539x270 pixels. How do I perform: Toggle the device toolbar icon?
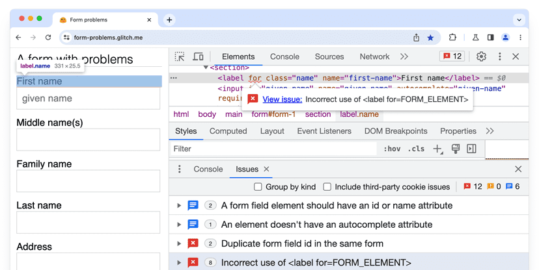(x=198, y=57)
